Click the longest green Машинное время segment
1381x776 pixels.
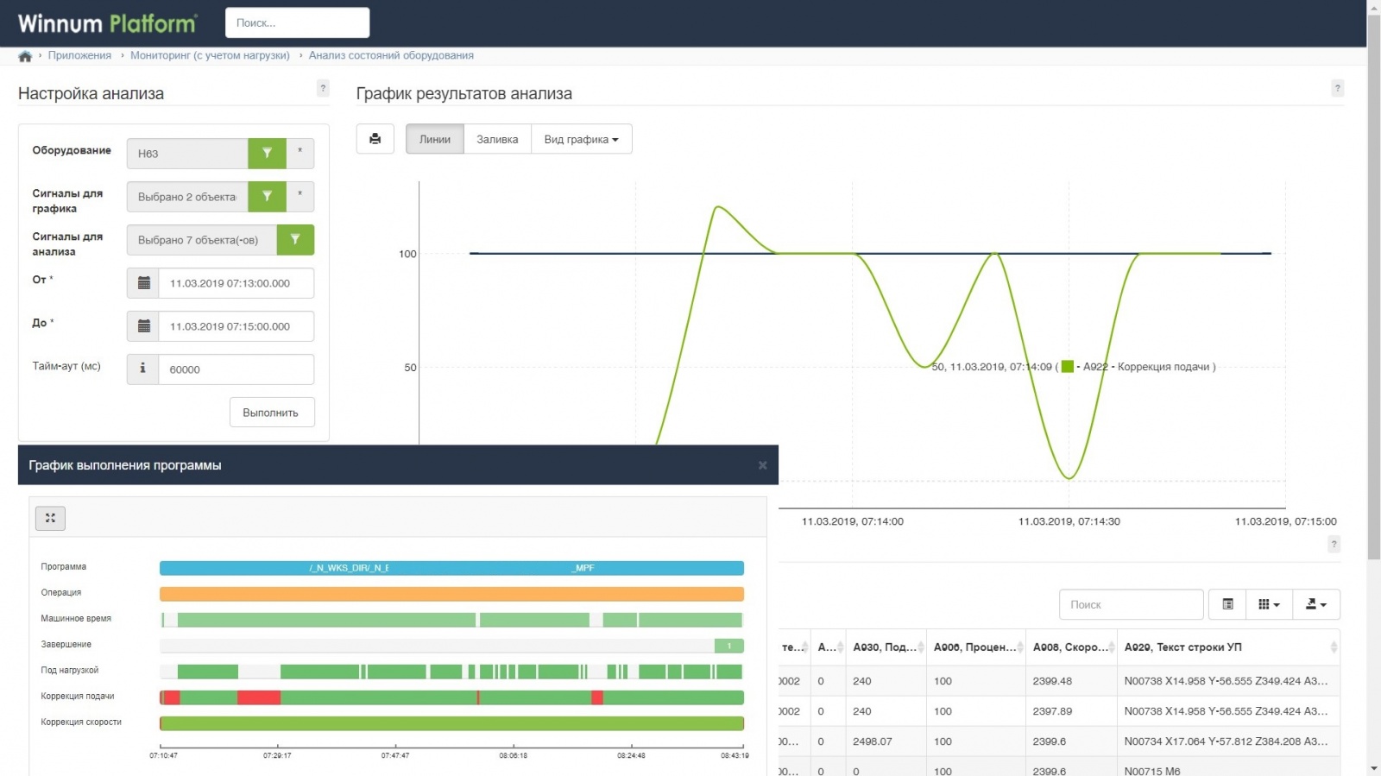(x=326, y=620)
